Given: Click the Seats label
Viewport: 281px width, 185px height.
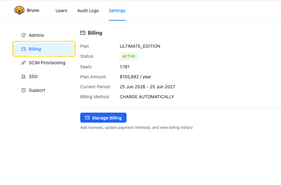Looking at the screenshot, I should [86, 67].
